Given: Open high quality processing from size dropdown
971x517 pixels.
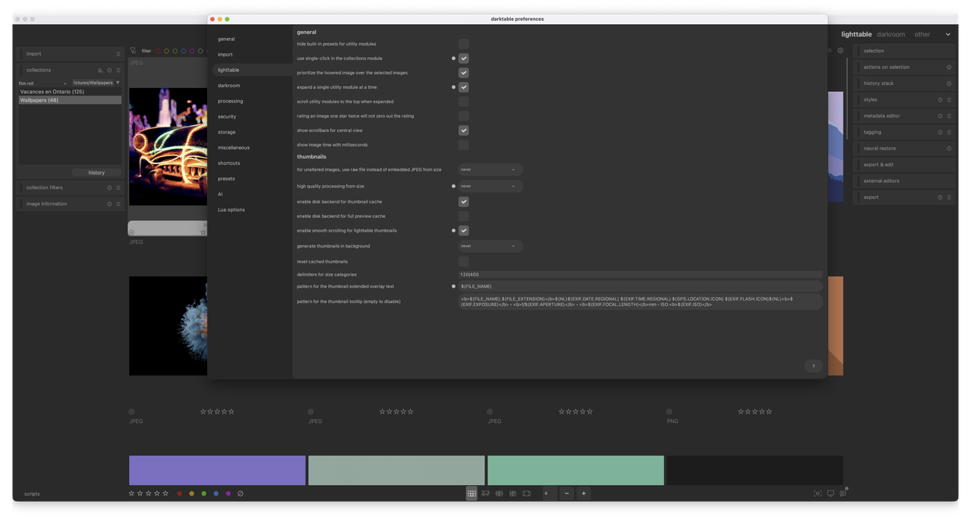Looking at the screenshot, I should pyautogui.click(x=490, y=186).
